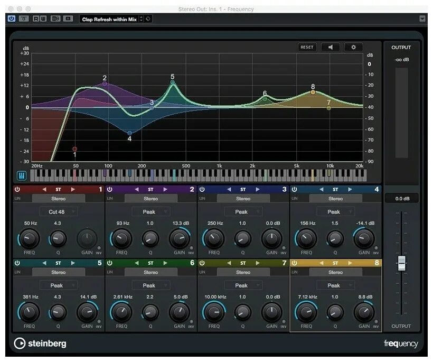Switch A/B settings comparison button
Image resolution: width=433 pixels, height=362 pixels.
click(x=55, y=19)
